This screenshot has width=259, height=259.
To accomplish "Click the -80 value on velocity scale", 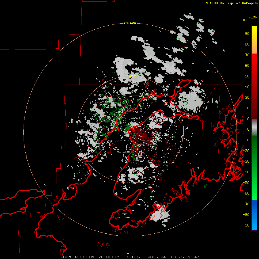I will (x=246, y=215).
